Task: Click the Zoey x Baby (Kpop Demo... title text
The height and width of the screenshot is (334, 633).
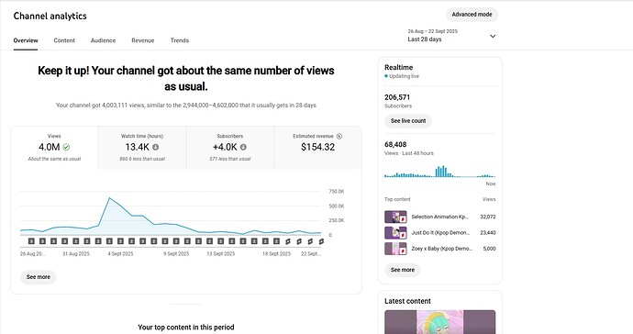Action: pos(441,249)
